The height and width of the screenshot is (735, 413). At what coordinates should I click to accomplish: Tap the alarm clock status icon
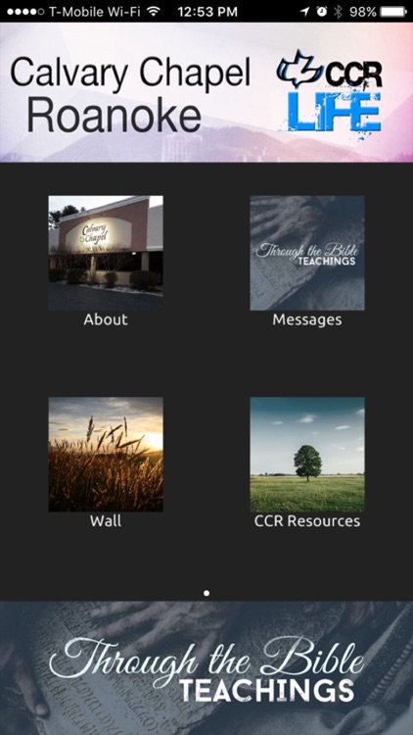click(322, 11)
